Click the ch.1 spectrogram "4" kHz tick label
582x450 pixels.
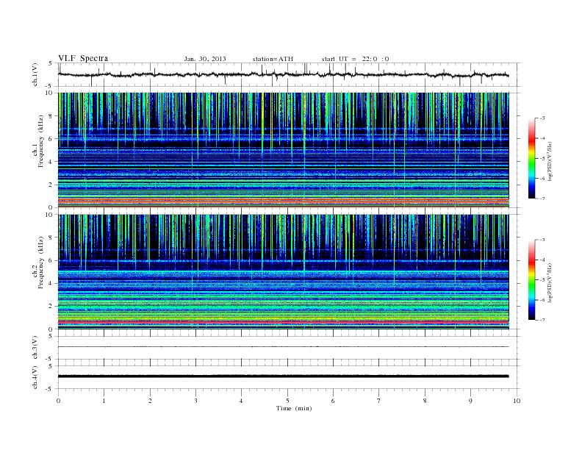tap(51, 162)
